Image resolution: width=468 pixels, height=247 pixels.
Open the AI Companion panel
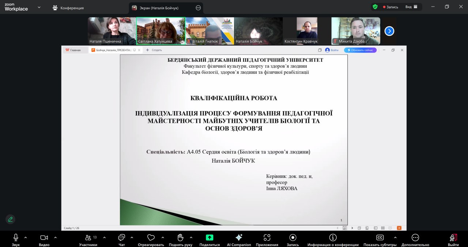(239, 238)
